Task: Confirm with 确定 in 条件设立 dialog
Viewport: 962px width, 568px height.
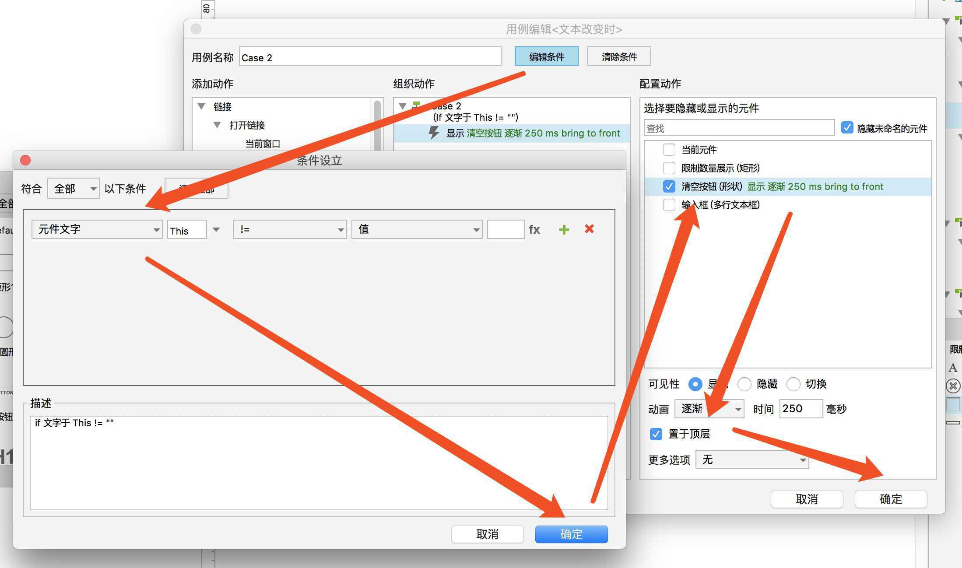Action: point(571,534)
